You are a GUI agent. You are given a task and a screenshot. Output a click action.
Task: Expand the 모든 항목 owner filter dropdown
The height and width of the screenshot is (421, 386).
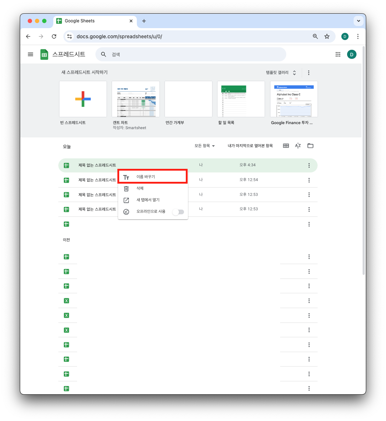[205, 146]
